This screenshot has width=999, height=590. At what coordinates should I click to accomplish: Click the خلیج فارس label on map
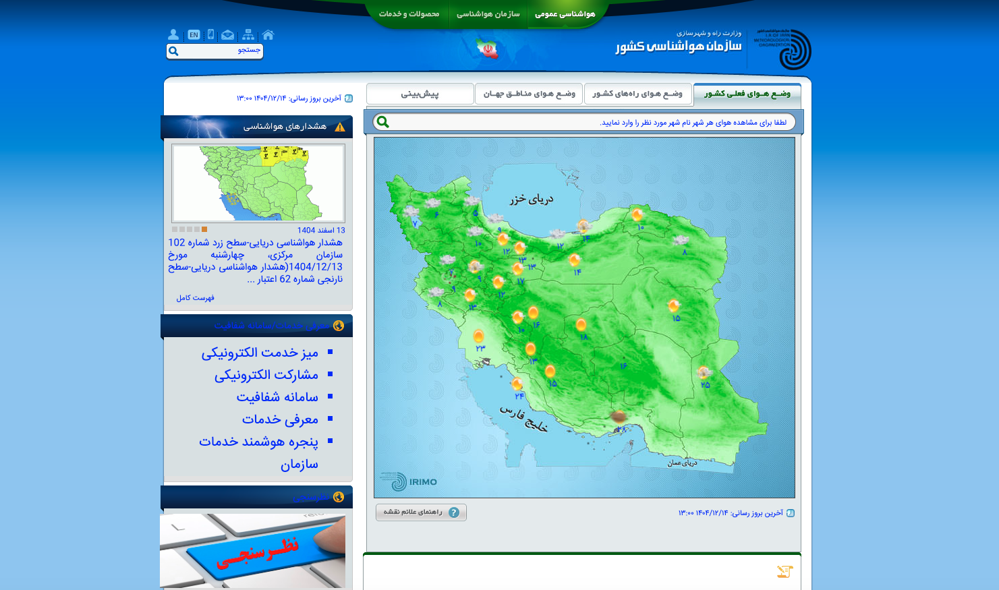pyautogui.click(x=523, y=418)
